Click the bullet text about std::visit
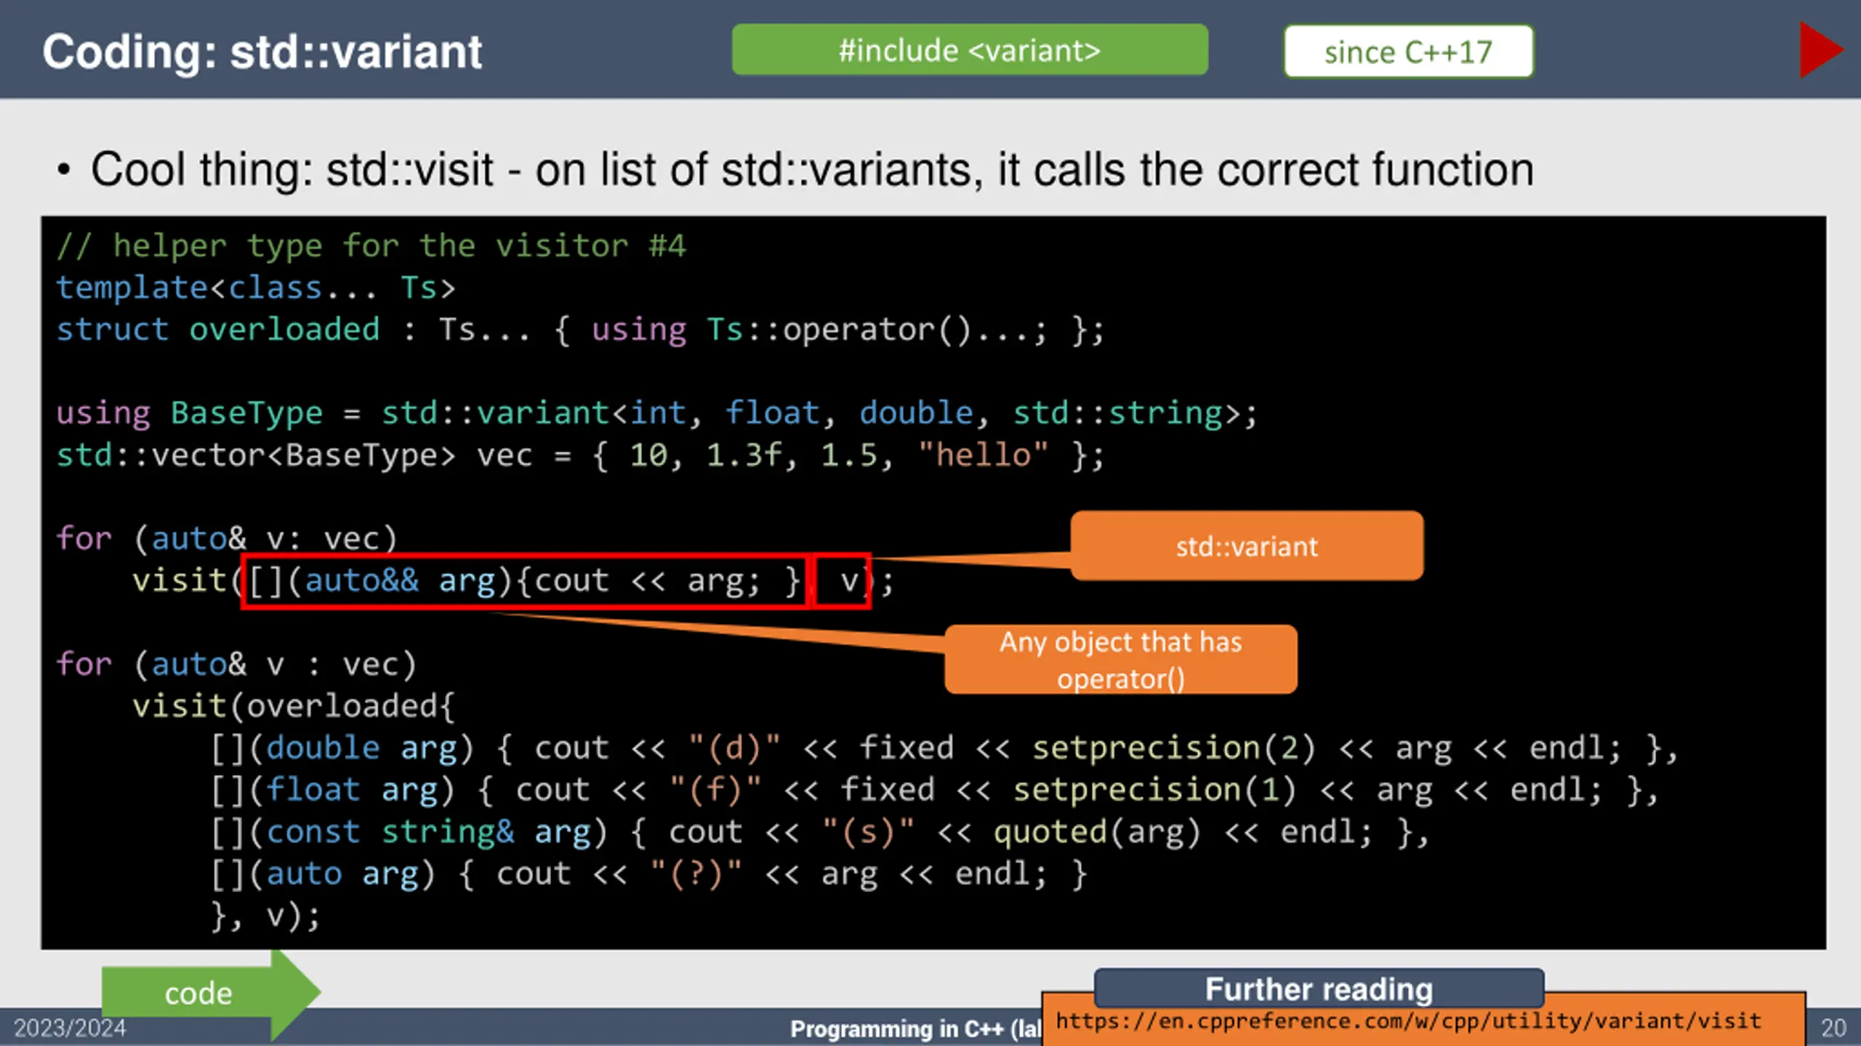The image size is (1861, 1046). [811, 170]
